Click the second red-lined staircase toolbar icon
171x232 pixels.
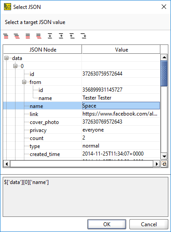tap(17, 36)
